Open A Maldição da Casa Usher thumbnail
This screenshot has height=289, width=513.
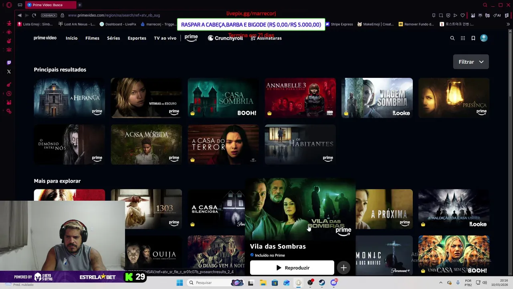(x=454, y=209)
